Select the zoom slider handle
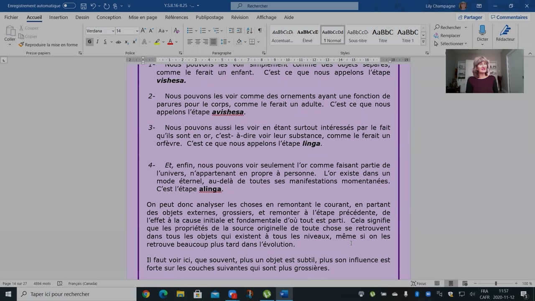Image resolution: width=535 pixels, height=301 pixels. pos(496,283)
